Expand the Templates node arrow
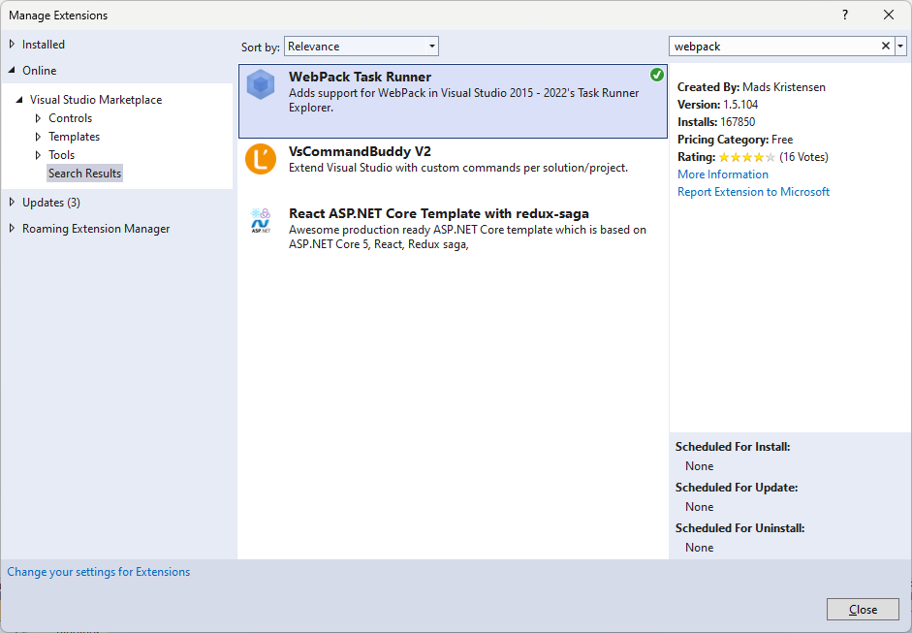This screenshot has width=912, height=633. coord(39,137)
